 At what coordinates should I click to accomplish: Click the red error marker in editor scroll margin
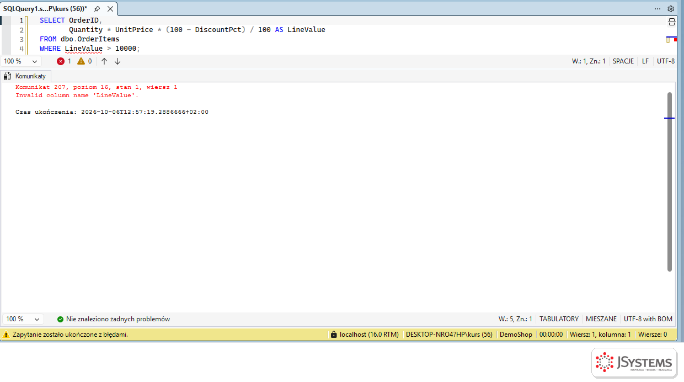pos(675,40)
